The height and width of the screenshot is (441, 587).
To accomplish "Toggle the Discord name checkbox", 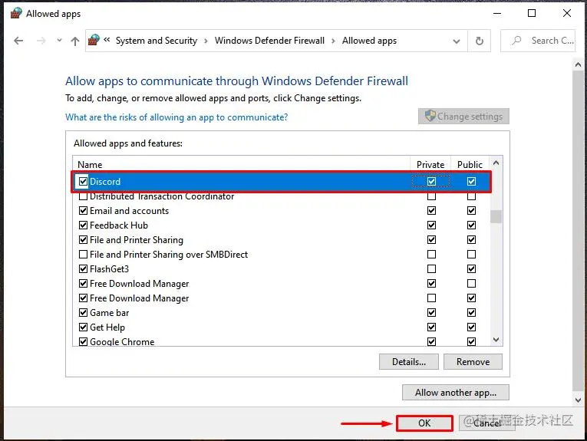I will coord(83,182).
